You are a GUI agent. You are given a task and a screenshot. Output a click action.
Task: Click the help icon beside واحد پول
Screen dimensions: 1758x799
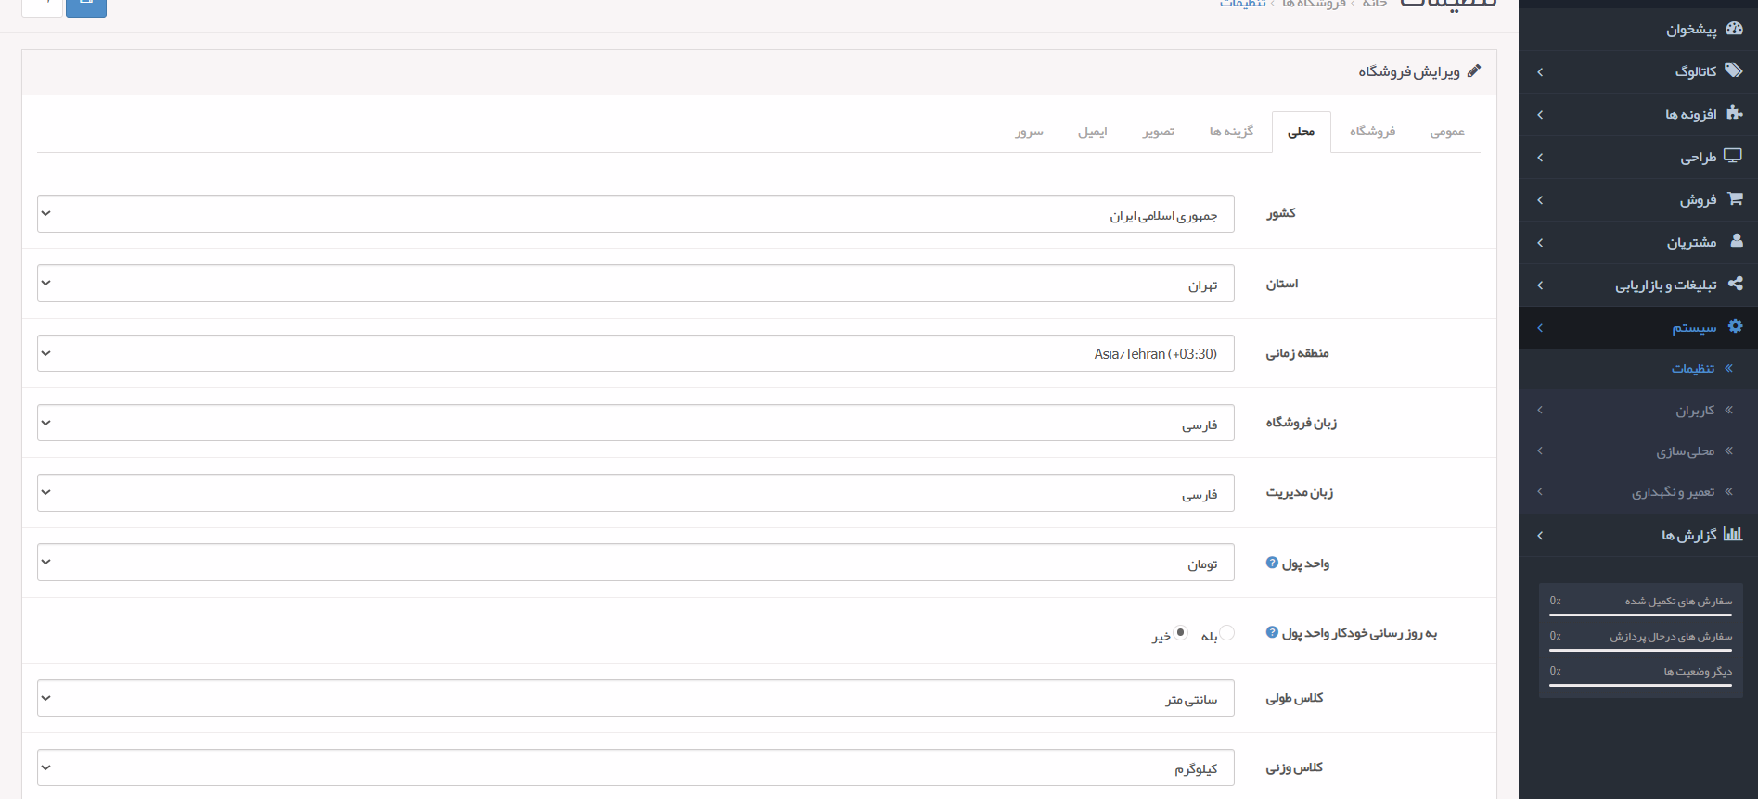(1272, 563)
